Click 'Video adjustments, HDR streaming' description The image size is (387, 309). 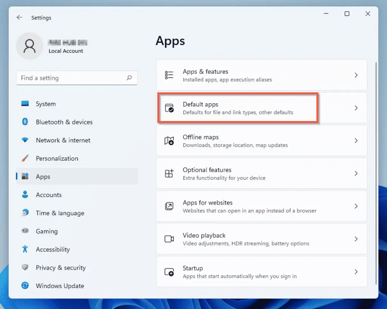coord(246,243)
